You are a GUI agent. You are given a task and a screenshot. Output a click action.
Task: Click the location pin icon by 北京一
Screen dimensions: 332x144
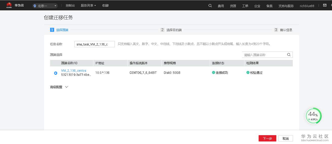tap(35, 6)
